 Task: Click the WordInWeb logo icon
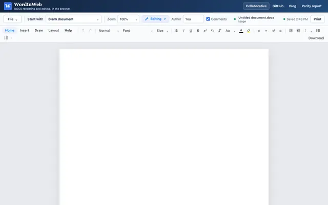pyautogui.click(x=8, y=6)
